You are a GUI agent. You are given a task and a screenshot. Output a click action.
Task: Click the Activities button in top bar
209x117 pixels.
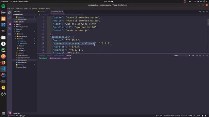click(x=5, y=2)
